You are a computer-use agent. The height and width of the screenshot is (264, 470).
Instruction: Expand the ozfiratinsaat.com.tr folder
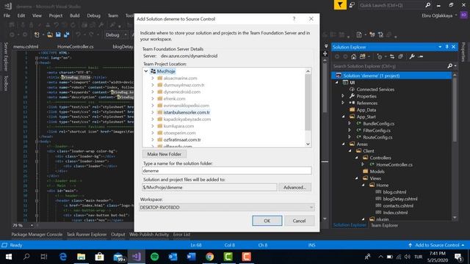click(153, 140)
